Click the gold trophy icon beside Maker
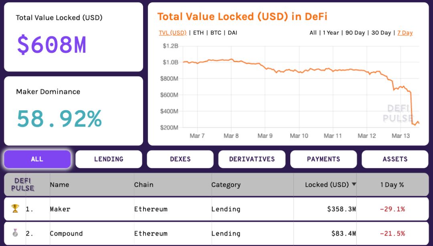433x246 pixels. pyautogui.click(x=15, y=208)
